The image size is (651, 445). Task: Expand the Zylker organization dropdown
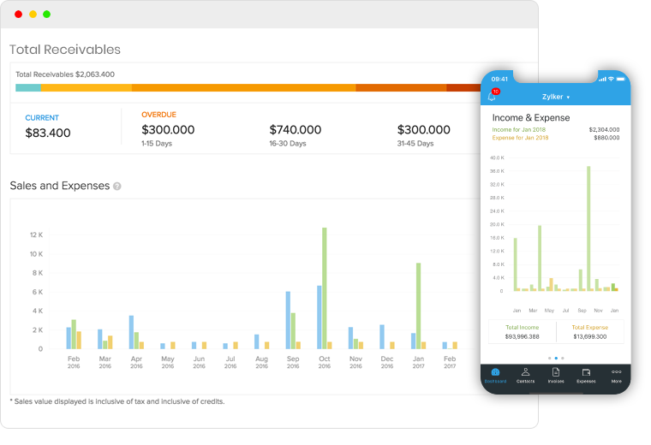[x=556, y=97]
